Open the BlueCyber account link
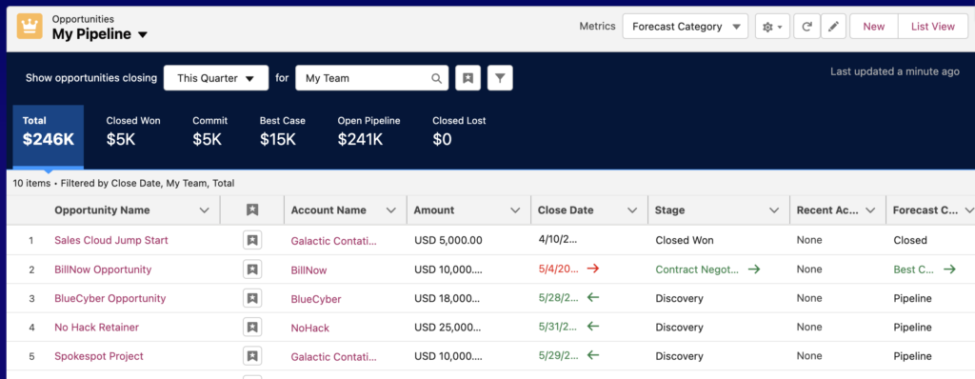The image size is (975, 379). [316, 299]
